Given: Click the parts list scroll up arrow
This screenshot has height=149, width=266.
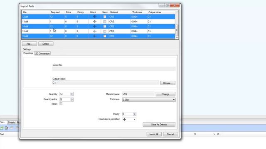Looking at the screenshot, I should (177, 12).
